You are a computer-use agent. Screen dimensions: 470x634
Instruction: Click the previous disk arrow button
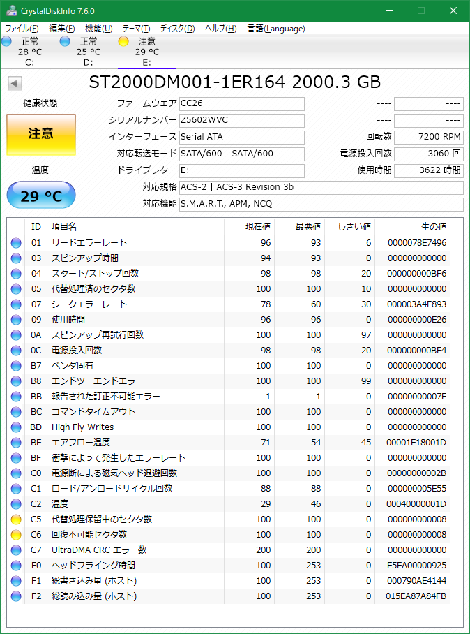pos(14,84)
